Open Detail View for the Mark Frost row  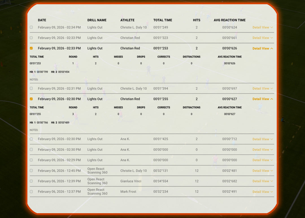tap(262, 192)
